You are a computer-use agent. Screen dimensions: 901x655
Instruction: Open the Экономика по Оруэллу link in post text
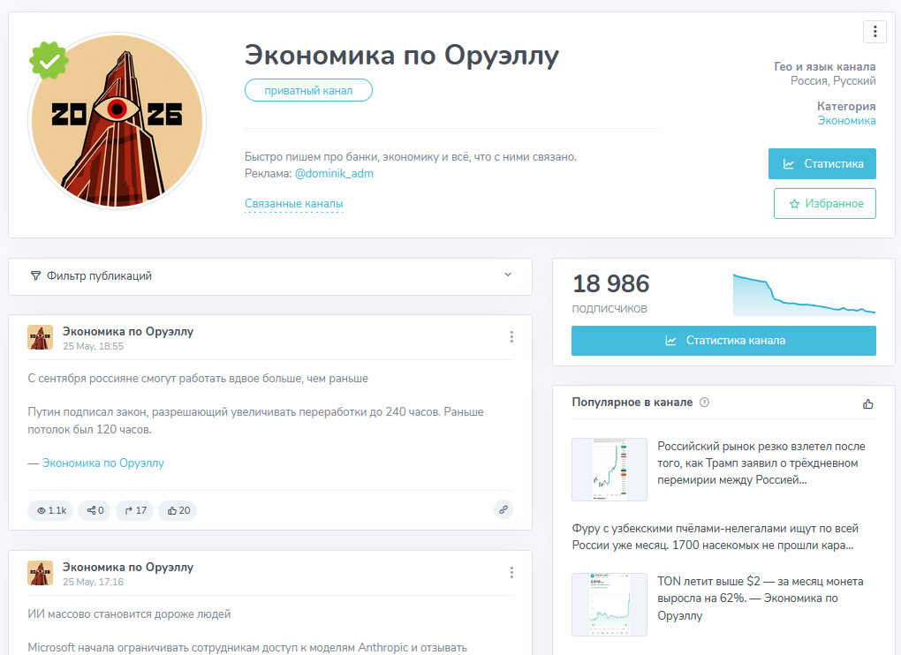pyautogui.click(x=102, y=463)
